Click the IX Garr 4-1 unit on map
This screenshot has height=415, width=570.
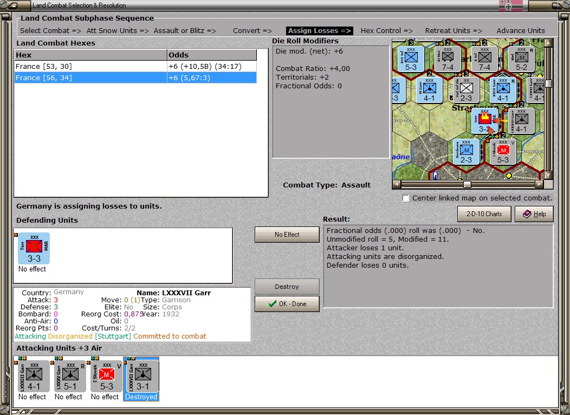429,90
